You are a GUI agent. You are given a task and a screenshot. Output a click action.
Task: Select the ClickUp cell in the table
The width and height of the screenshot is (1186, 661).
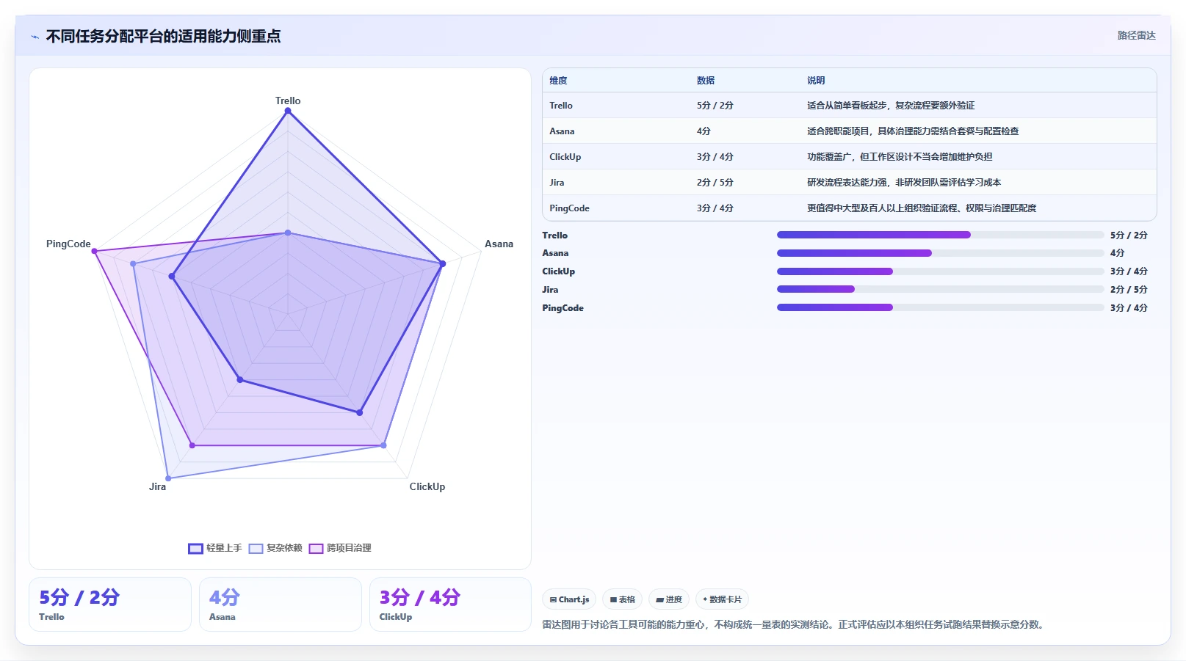point(565,157)
